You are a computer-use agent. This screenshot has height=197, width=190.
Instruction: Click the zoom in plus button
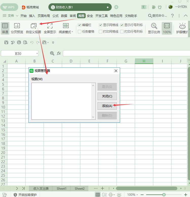coord(186,195)
